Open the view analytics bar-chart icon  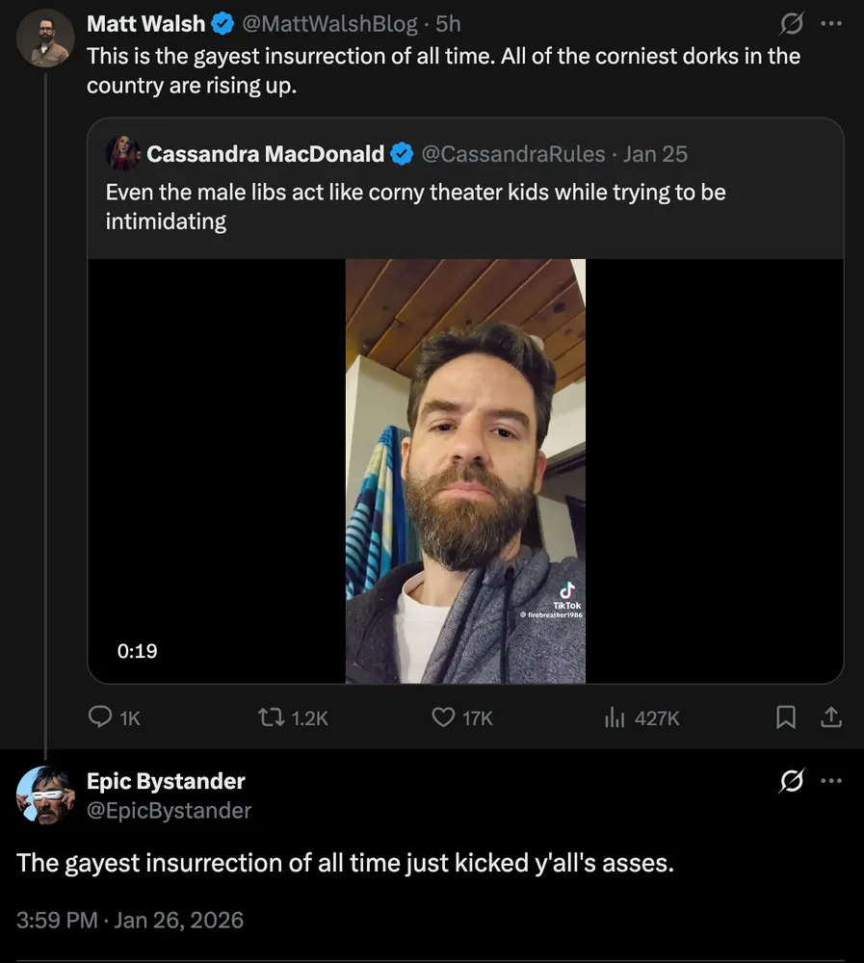tap(615, 717)
